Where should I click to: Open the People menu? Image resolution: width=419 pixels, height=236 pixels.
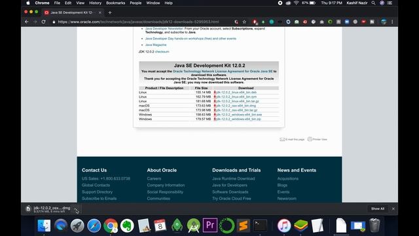point(136,3)
